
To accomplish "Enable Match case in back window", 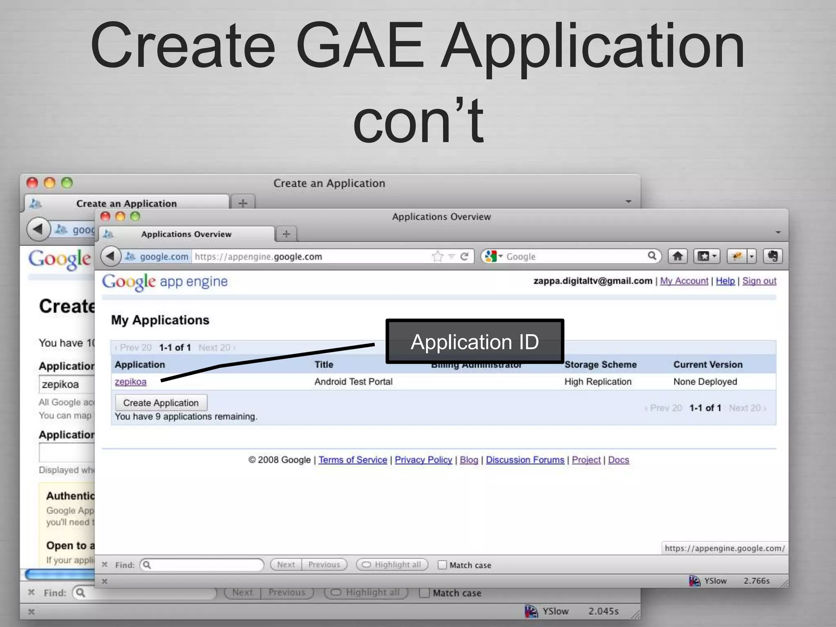I will coord(425,593).
